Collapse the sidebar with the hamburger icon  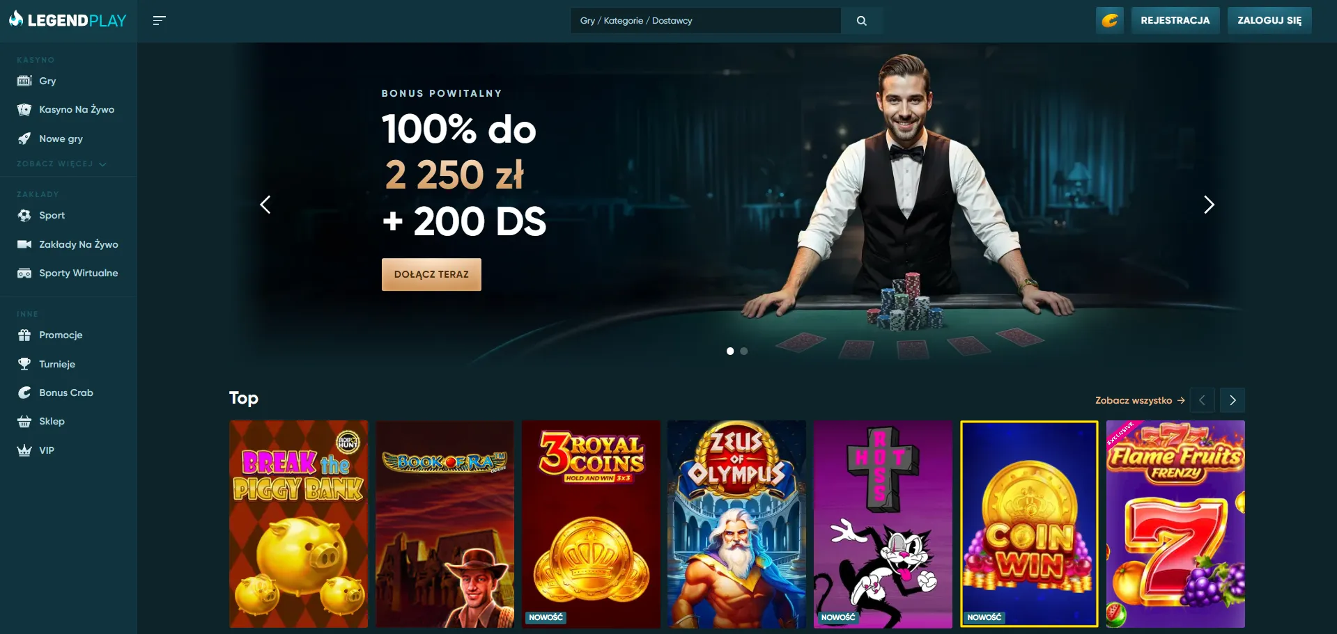click(159, 20)
